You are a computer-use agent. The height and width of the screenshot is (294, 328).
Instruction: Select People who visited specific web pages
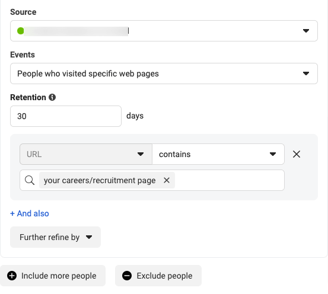(x=88, y=73)
